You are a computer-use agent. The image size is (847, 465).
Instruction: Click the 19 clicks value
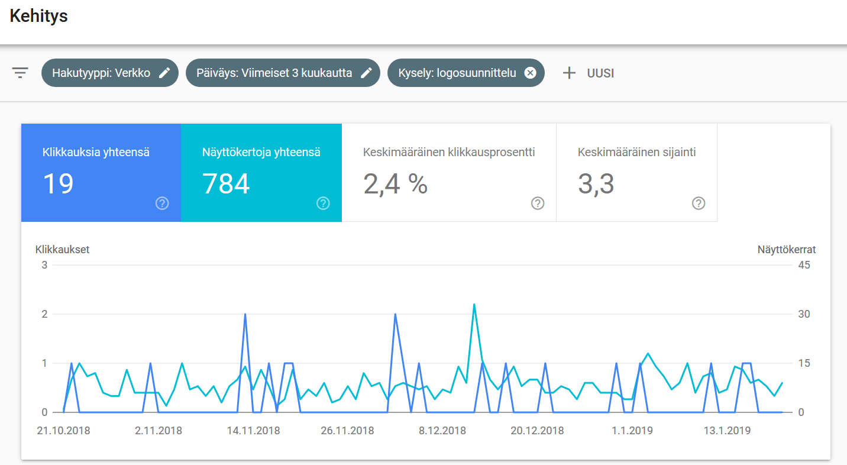coord(58,184)
